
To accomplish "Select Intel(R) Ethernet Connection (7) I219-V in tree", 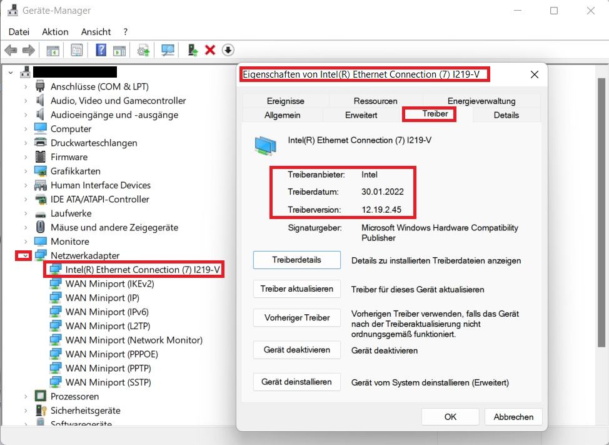I will (x=143, y=269).
